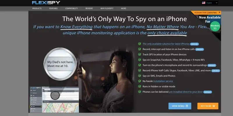This screenshot has width=233, height=116.
Task: Click UNIQUE badge beside microphone recording
Action: tap(212, 66)
